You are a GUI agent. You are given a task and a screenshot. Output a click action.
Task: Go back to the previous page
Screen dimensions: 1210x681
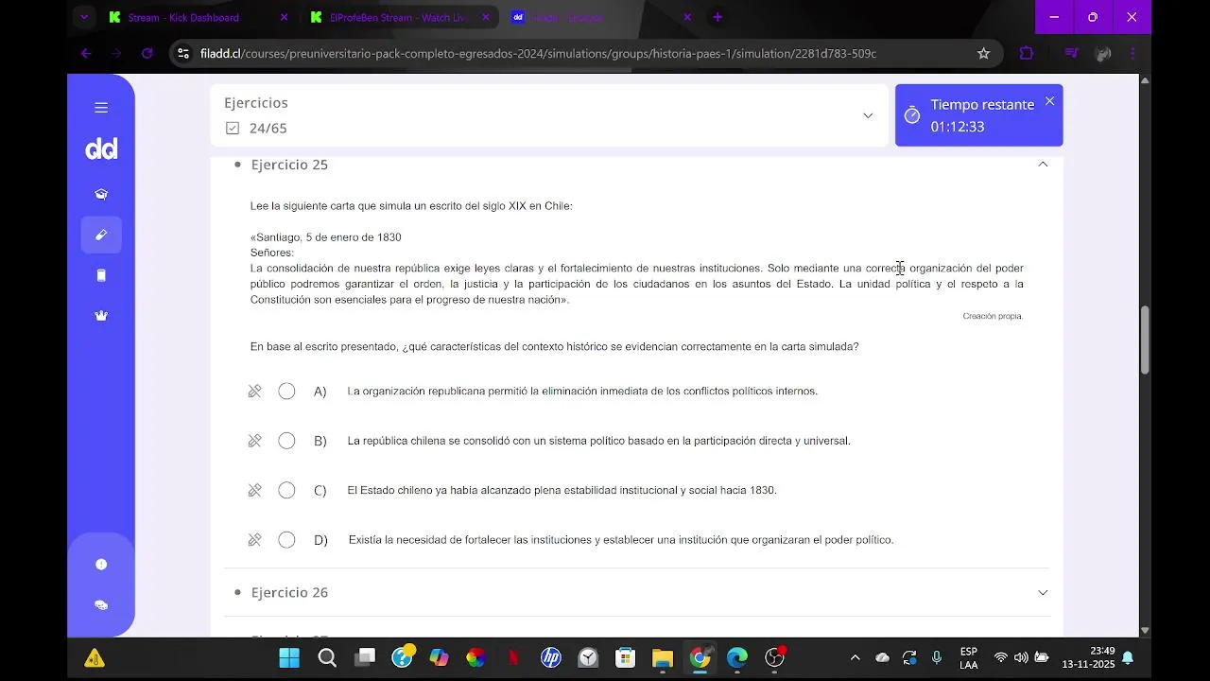pyautogui.click(x=86, y=54)
